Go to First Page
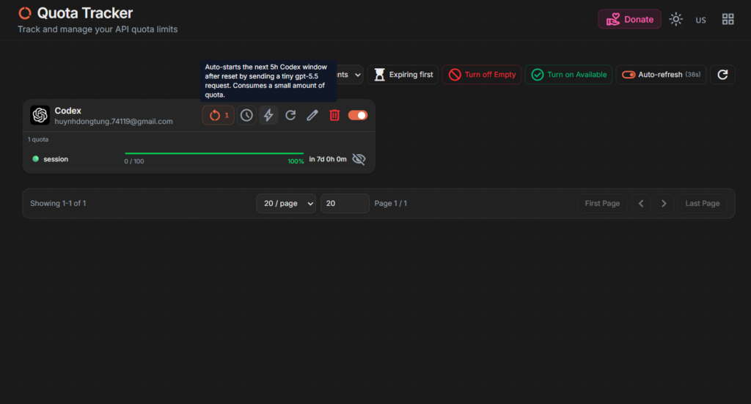751x404 pixels. (602, 203)
